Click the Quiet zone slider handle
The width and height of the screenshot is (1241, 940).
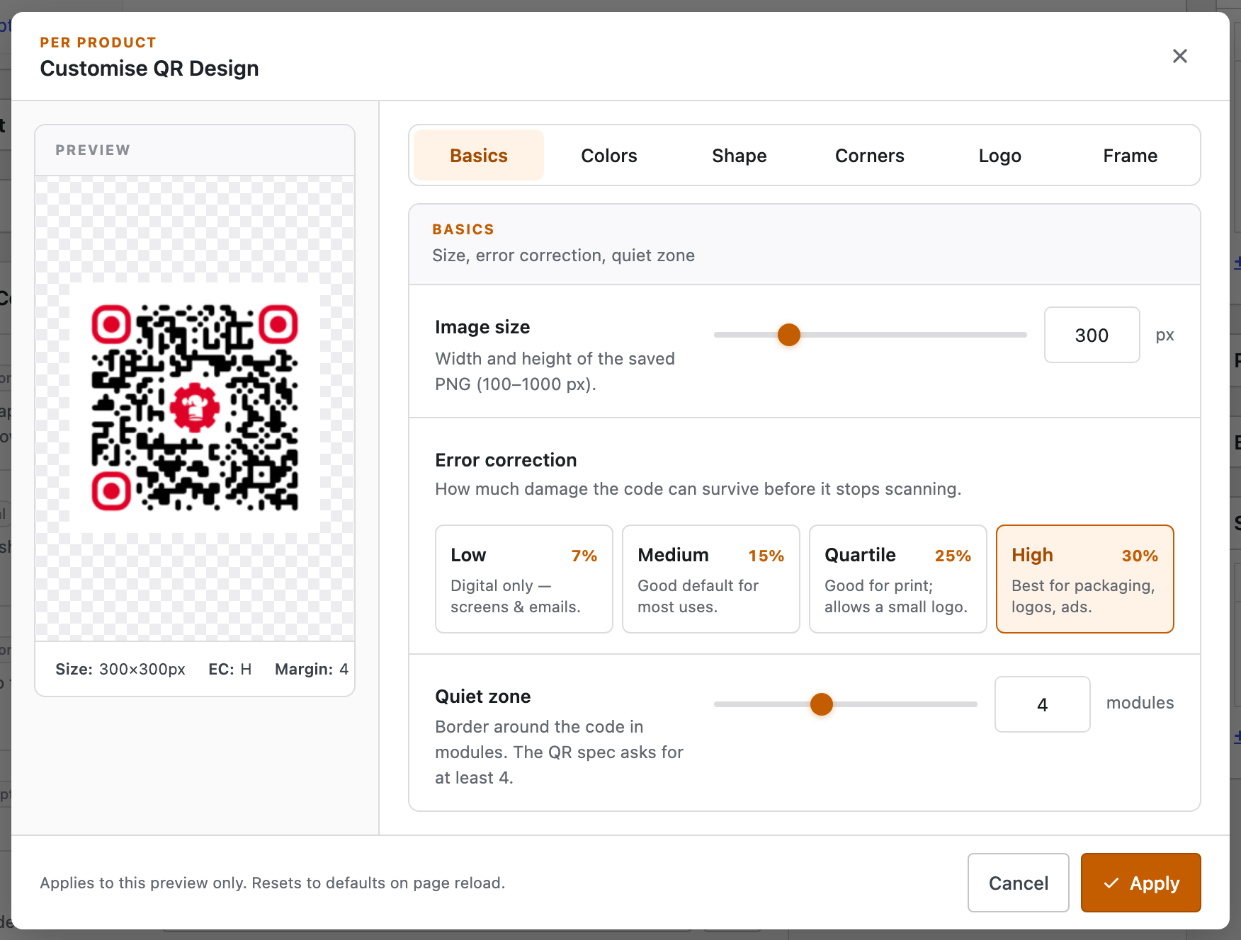[x=822, y=704]
